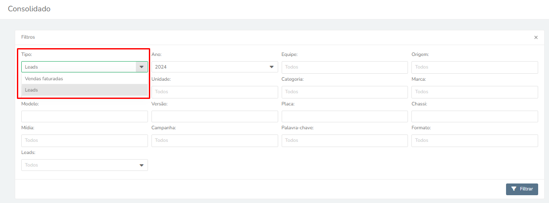
Task: Focus the Marca filter field
Action: (475, 92)
